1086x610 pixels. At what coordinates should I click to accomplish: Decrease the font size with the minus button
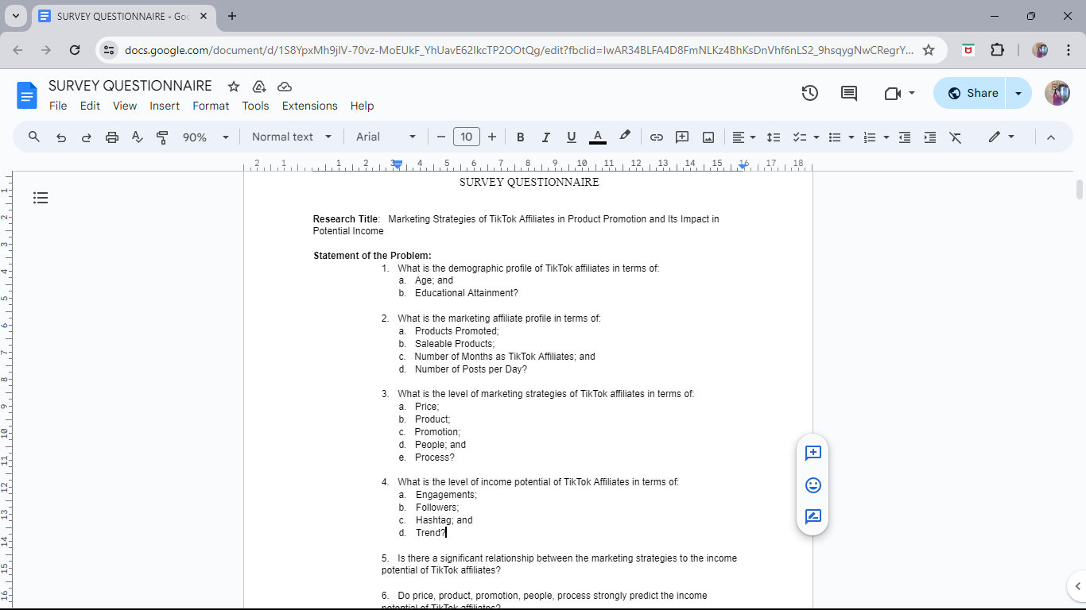(441, 137)
